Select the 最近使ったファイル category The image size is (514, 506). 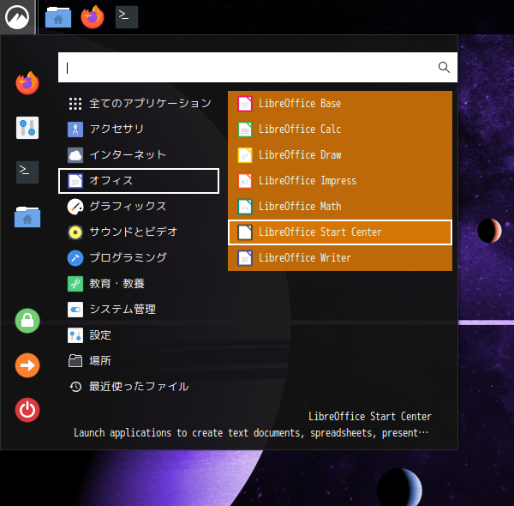[x=139, y=387]
